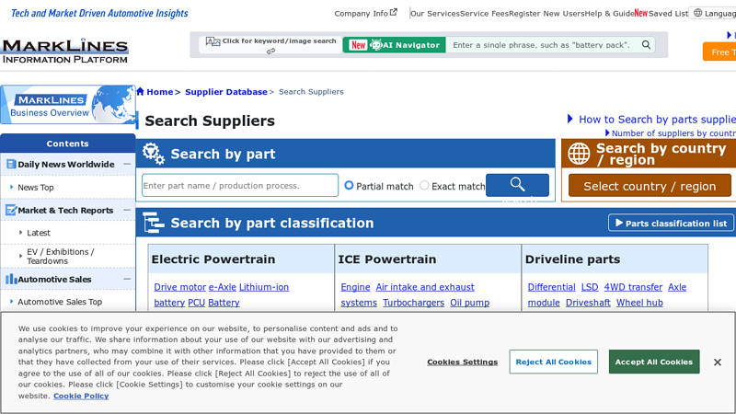
Task: Open the PCU link
Action: coord(196,303)
